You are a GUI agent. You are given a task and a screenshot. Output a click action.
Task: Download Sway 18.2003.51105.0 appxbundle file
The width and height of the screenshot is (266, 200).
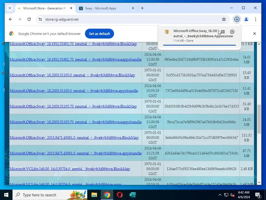coord(74,91)
